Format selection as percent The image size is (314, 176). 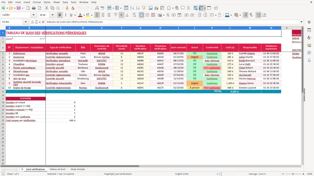click(168, 15)
